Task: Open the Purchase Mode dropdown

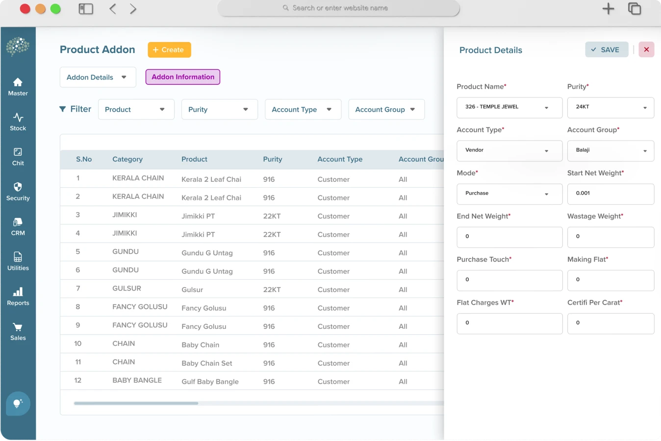Action: [x=509, y=194]
